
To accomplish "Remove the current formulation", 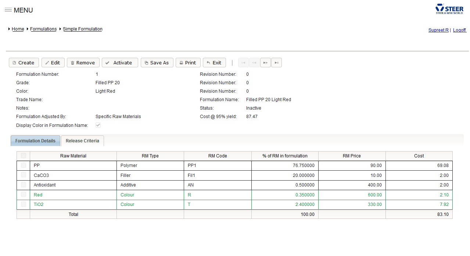I will click(83, 63).
